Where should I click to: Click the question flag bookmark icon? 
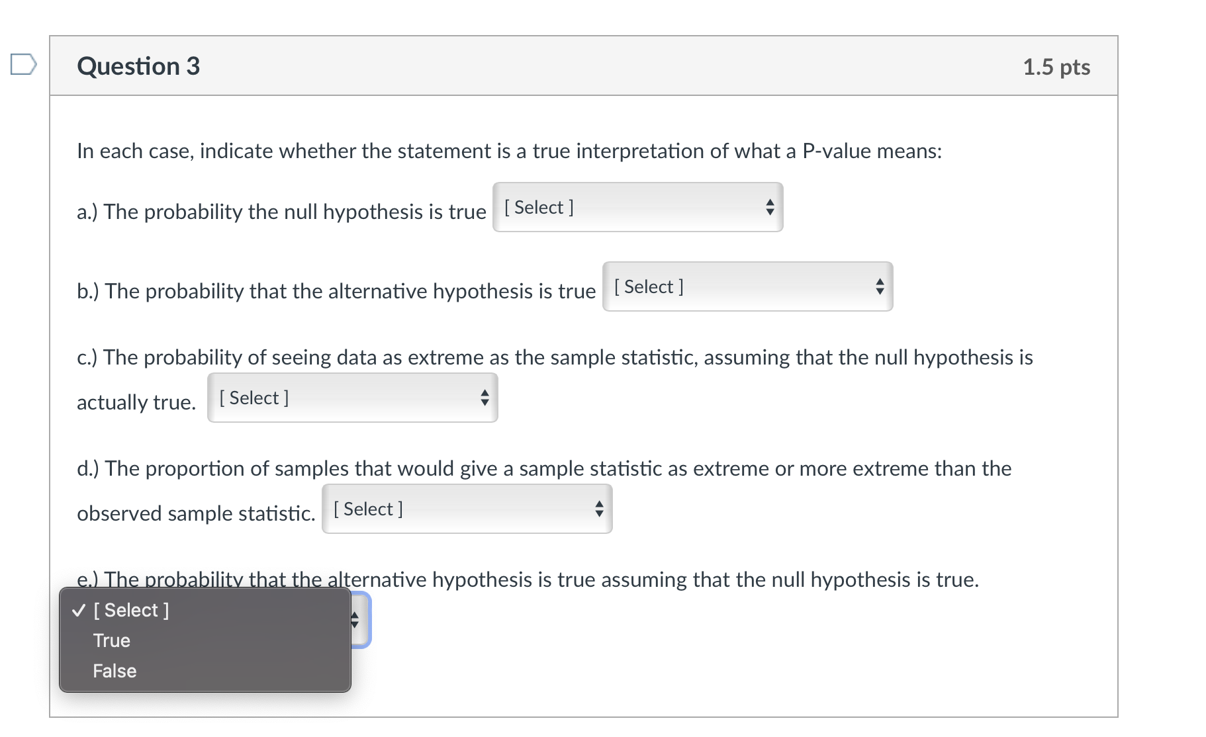tap(23, 64)
